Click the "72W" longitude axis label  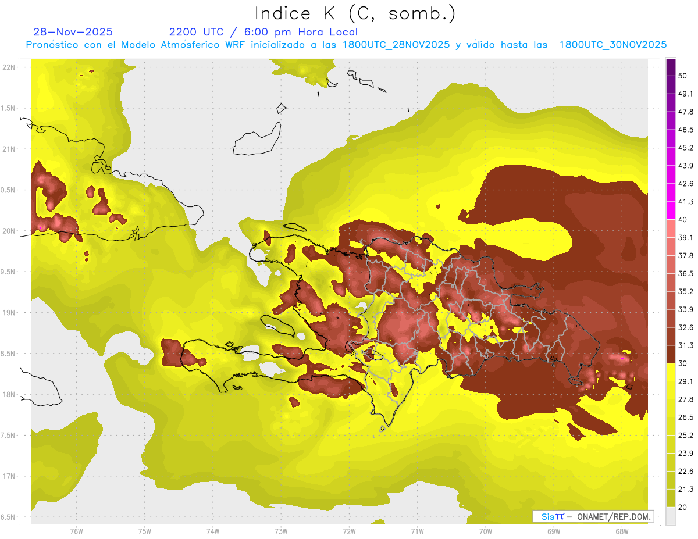[349, 531]
